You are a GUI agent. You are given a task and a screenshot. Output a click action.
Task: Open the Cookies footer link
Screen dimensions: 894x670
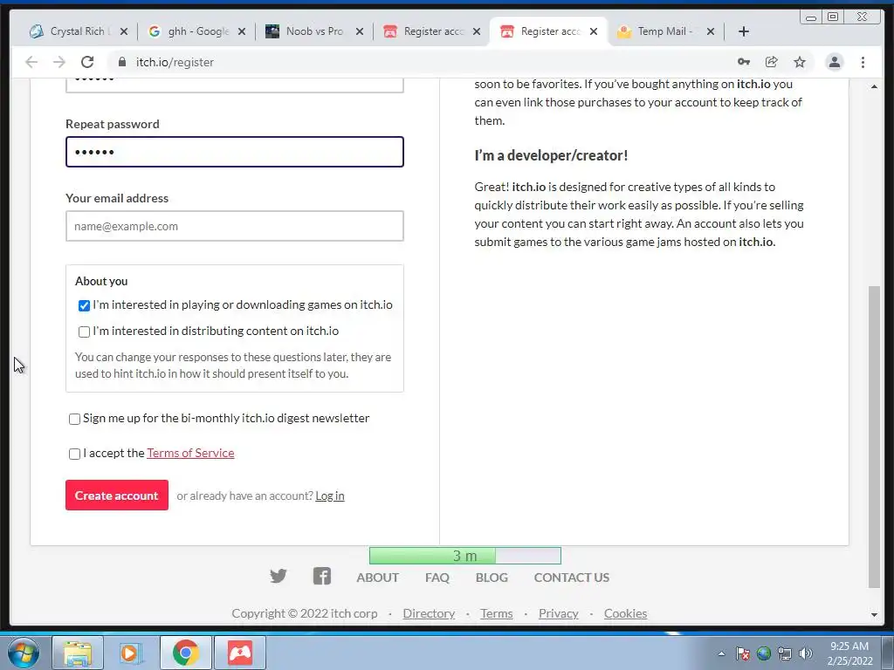tap(625, 613)
